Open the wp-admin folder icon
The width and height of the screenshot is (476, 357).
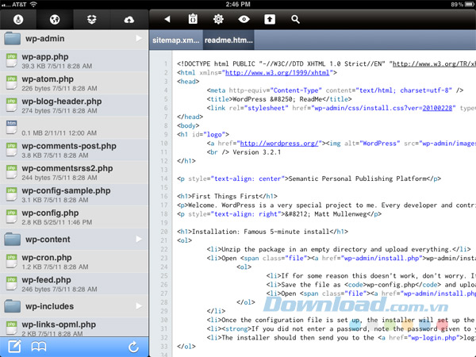click(13, 39)
